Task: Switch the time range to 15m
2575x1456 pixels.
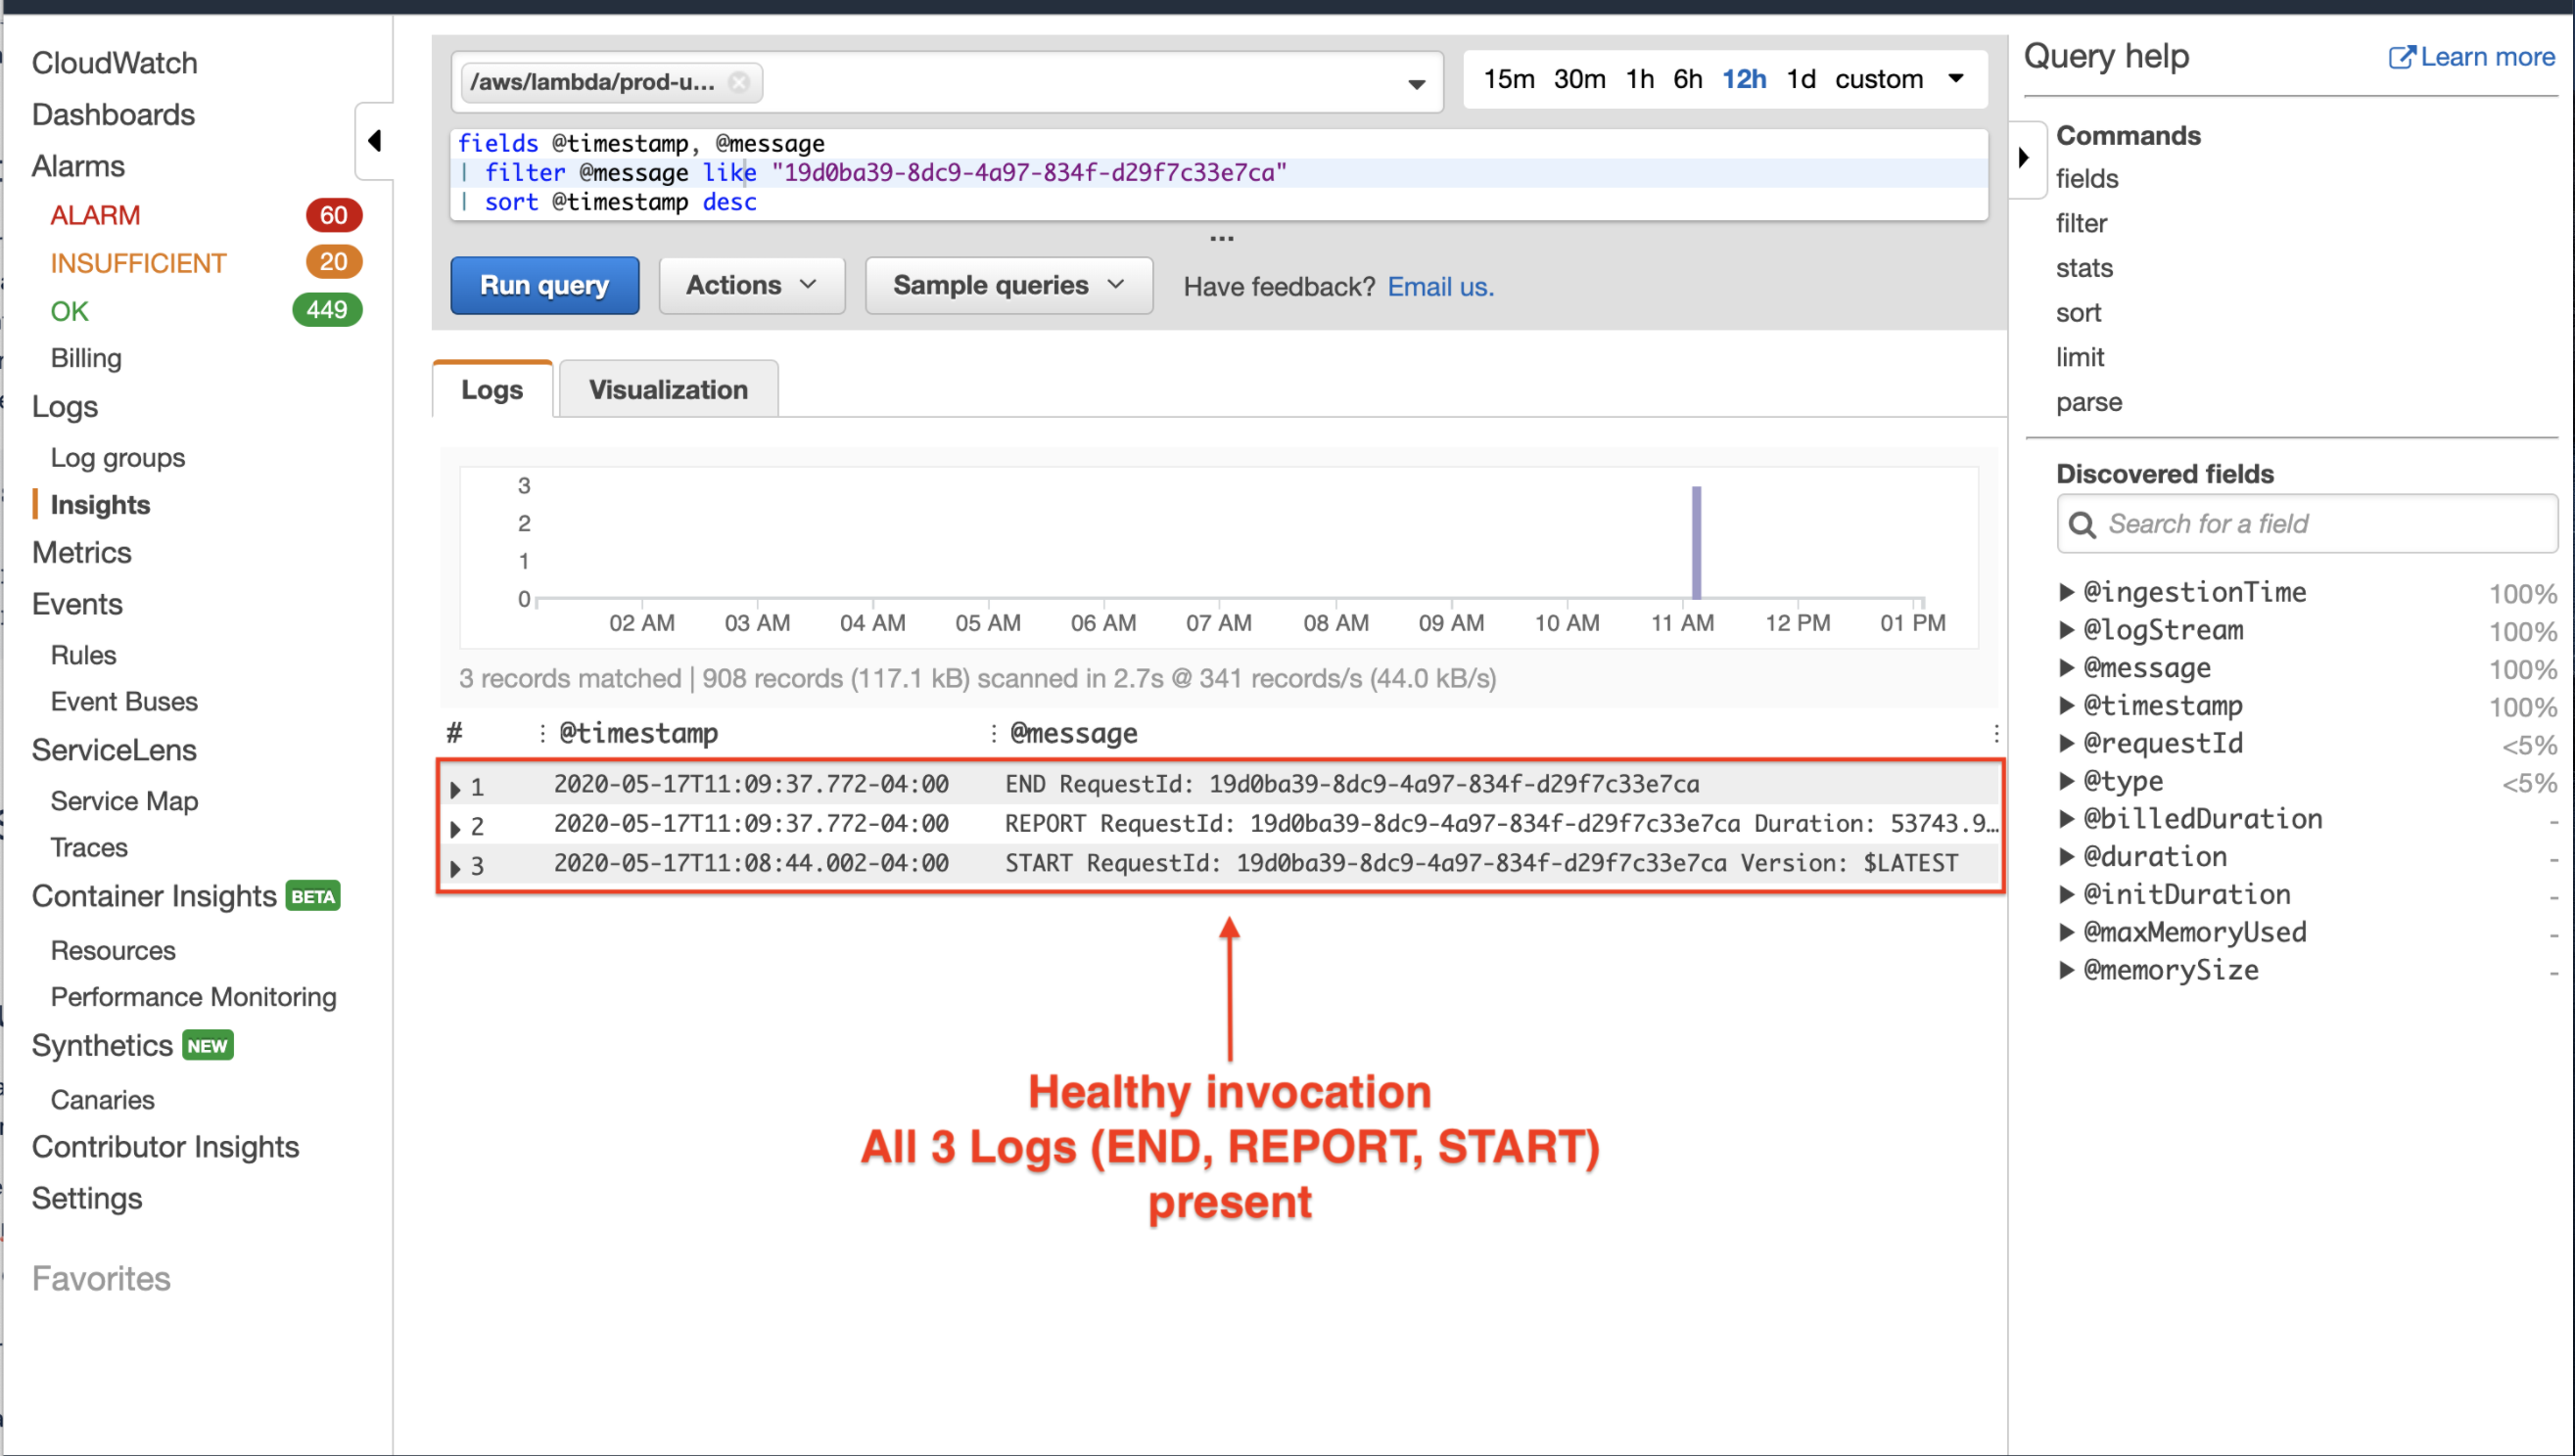Action: click(x=1509, y=79)
